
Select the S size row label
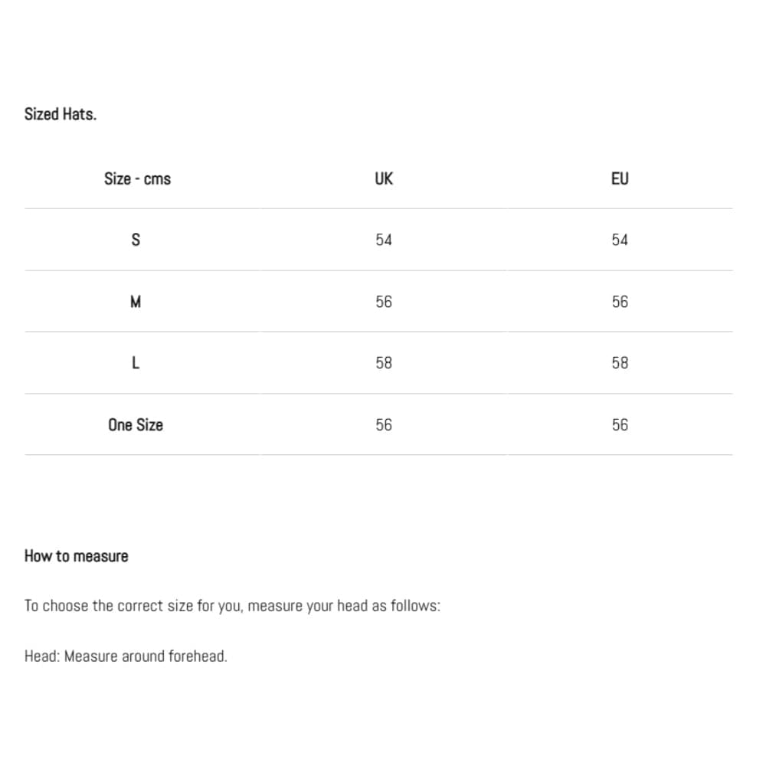(x=136, y=240)
